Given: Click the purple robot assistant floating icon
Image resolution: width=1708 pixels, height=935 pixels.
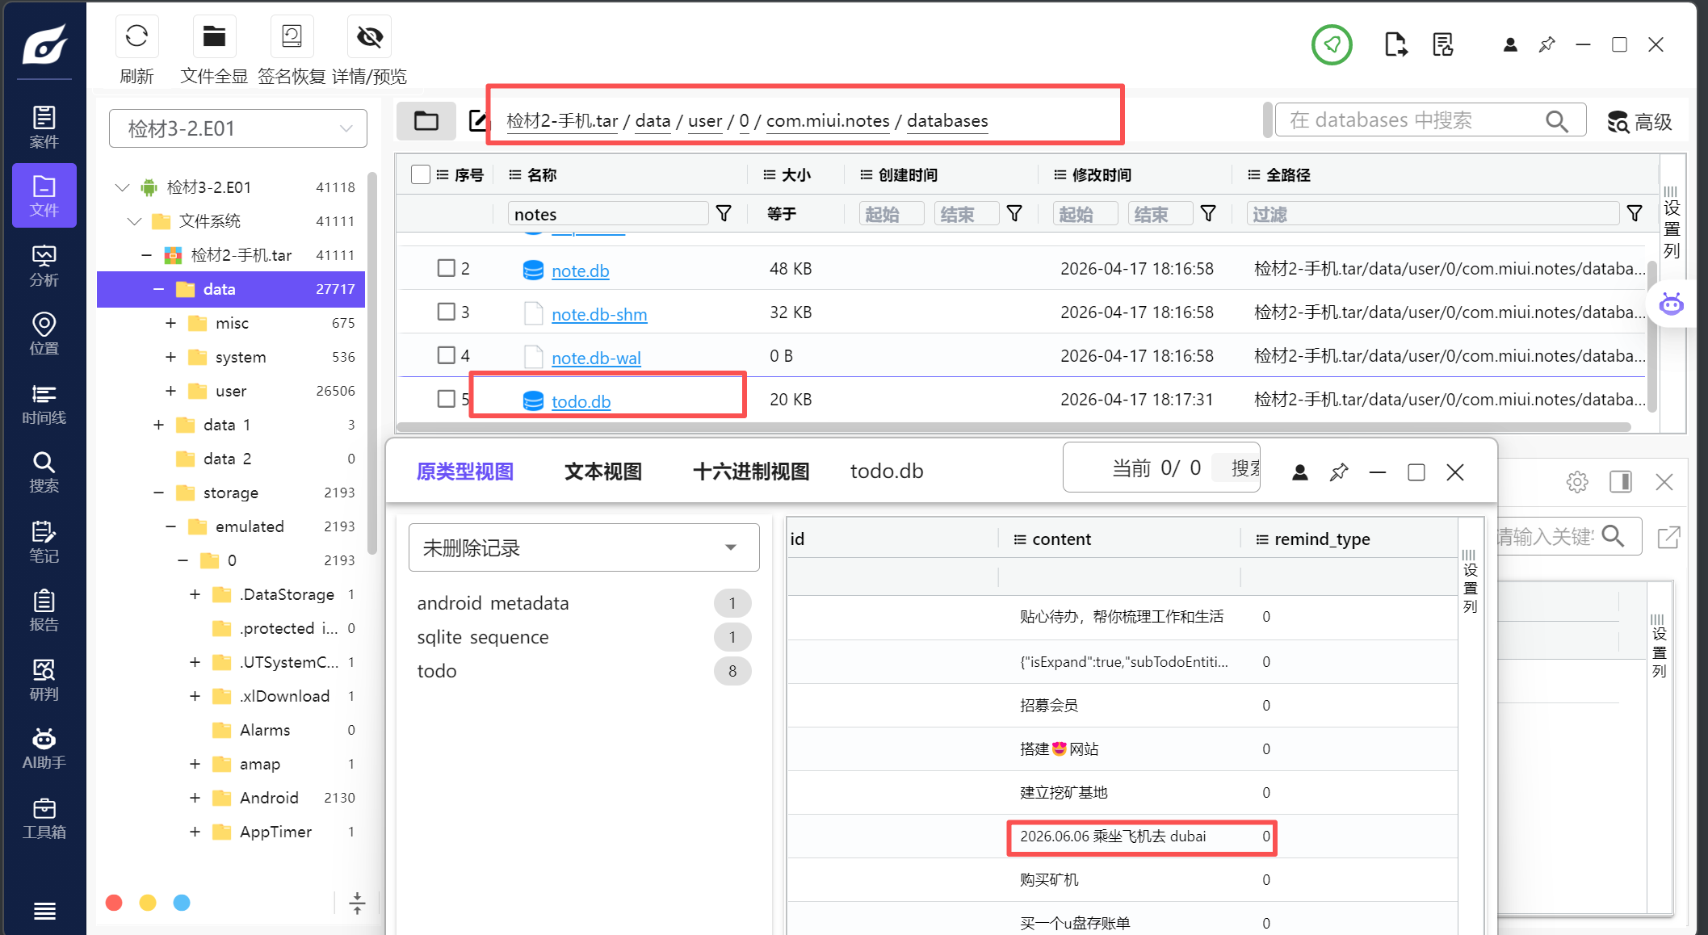Looking at the screenshot, I should (1671, 304).
